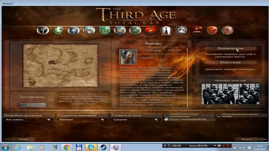Open Internet Explorer from taskbar
Screen dimensions: 269x151
coord(18,147)
